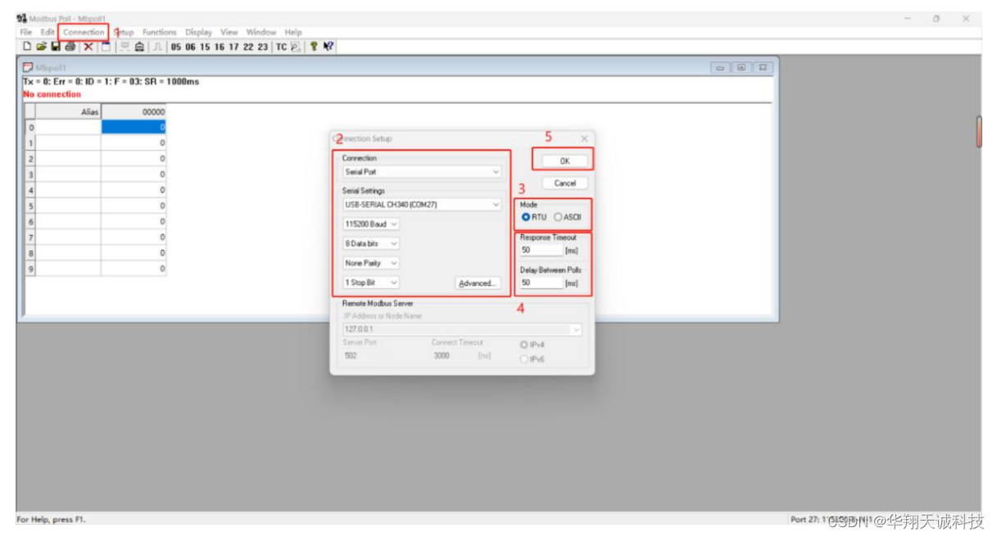Screen dimensions: 997x537
Task: Open the USB-SERIAL CH340 (COM27) port dropdown
Action: [x=422, y=205]
